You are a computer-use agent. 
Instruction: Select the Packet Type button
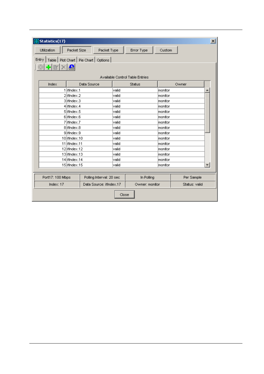tap(108, 50)
